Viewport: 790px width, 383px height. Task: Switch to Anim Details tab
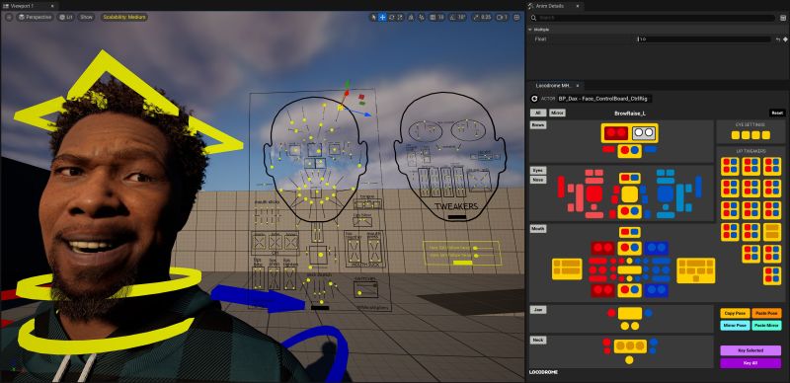tap(550, 6)
